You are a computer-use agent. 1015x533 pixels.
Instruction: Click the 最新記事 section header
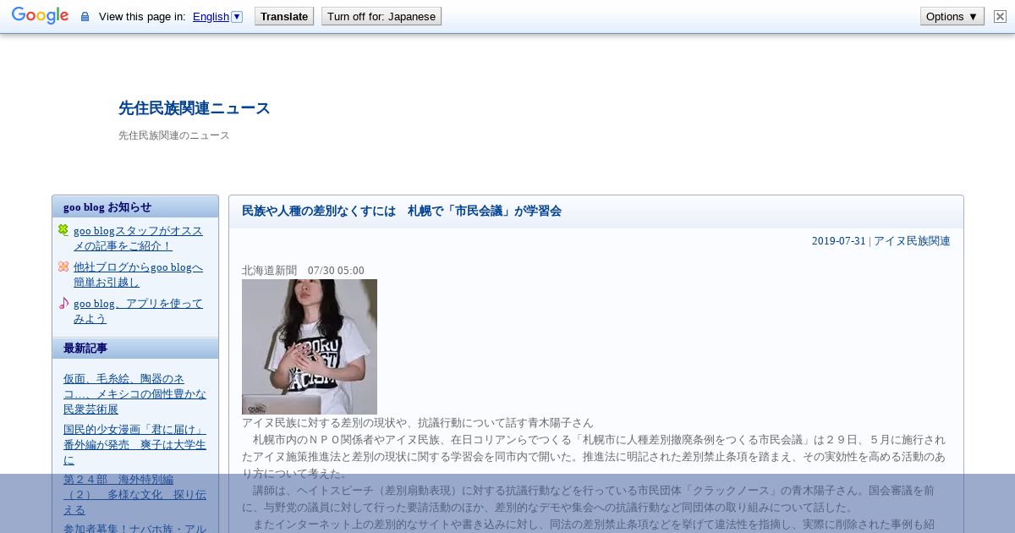coord(135,348)
